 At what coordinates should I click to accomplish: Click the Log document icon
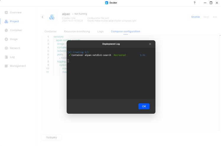coord(6,57)
